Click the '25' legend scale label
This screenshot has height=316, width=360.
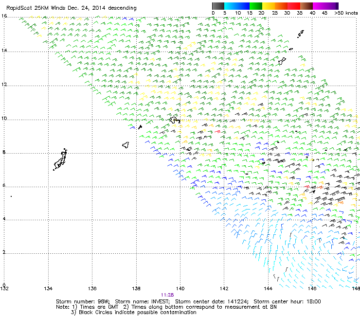(275, 13)
